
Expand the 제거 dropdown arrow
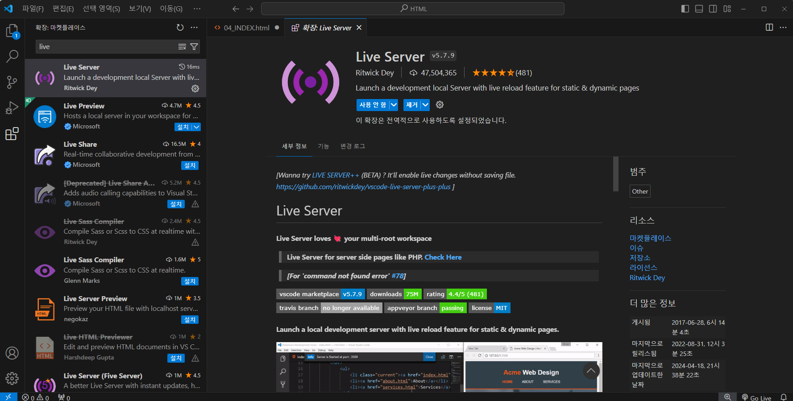(425, 105)
